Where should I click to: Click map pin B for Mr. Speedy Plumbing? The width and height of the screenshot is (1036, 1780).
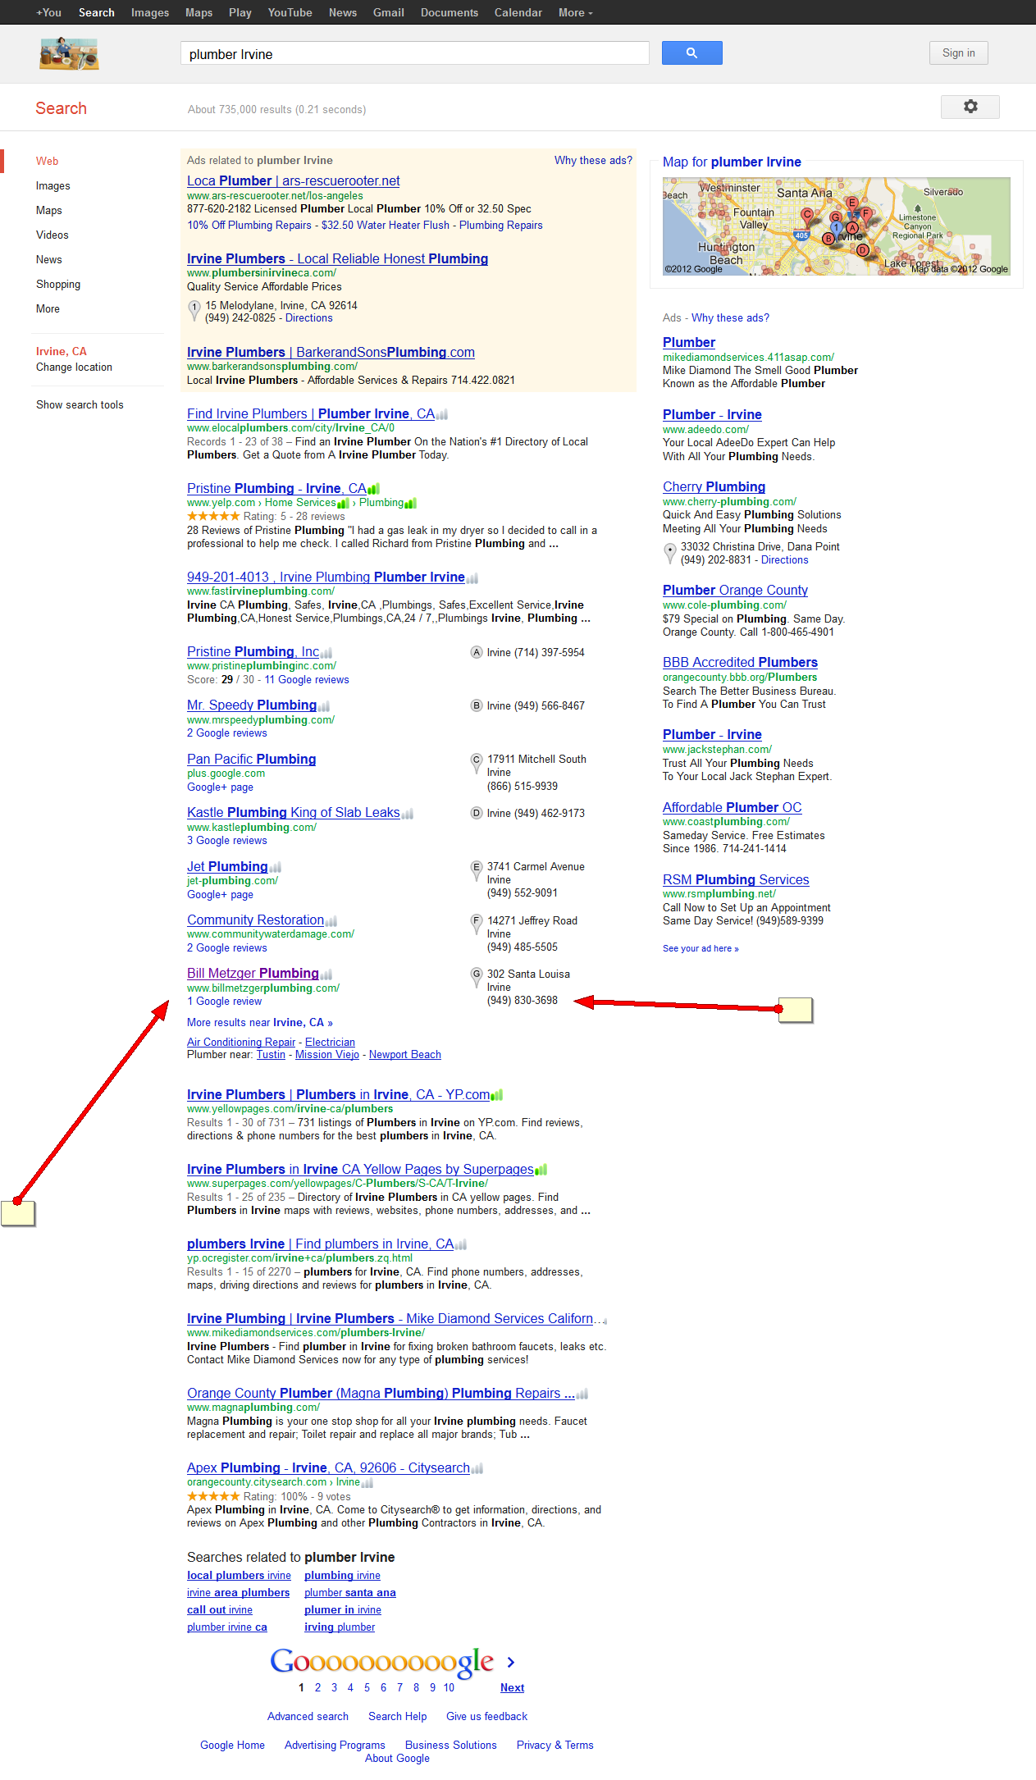point(476,706)
